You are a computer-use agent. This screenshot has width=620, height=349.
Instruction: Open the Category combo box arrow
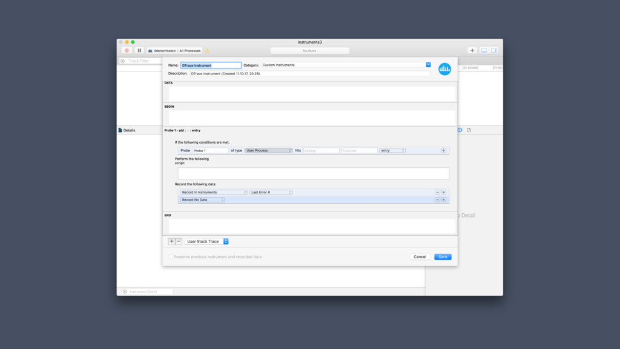coord(428,64)
